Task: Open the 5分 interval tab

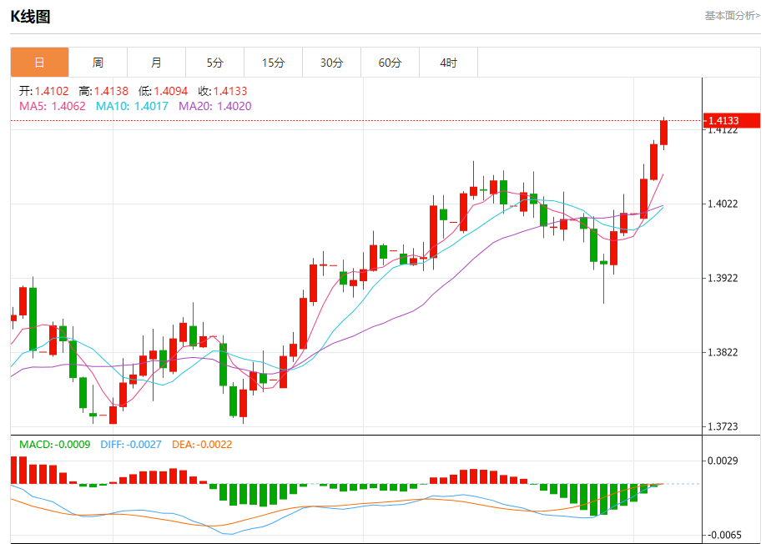Action: coord(214,63)
